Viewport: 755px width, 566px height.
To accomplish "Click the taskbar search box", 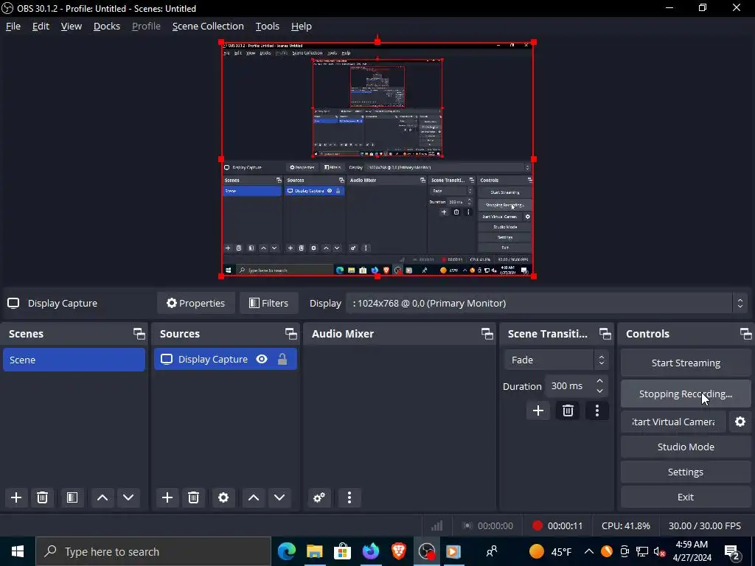I will click(x=153, y=551).
